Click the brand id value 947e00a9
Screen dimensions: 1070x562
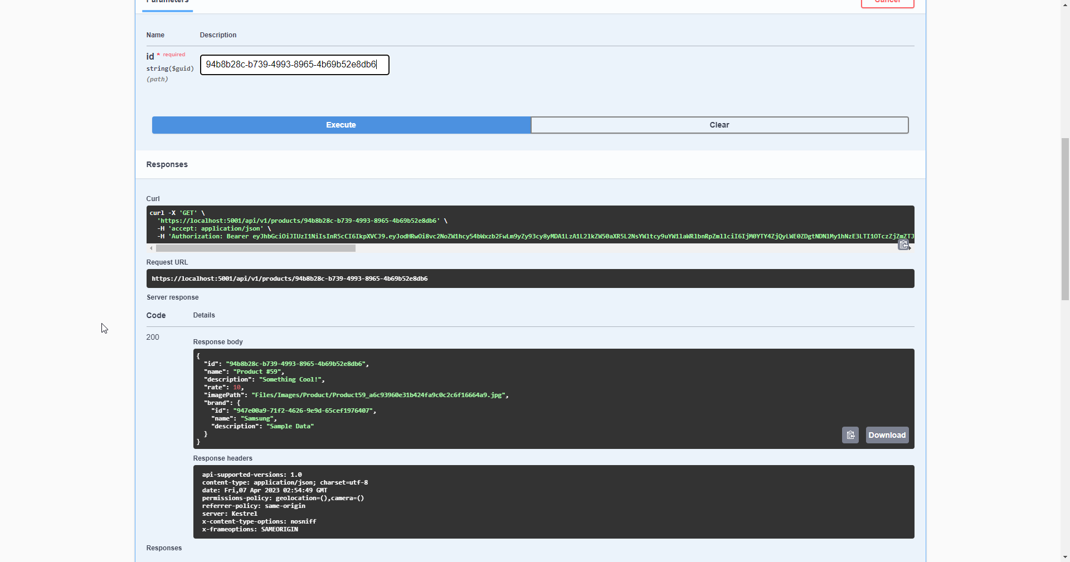coord(303,410)
